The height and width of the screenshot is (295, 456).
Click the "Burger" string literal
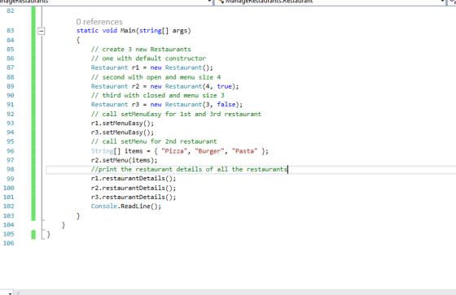point(209,151)
